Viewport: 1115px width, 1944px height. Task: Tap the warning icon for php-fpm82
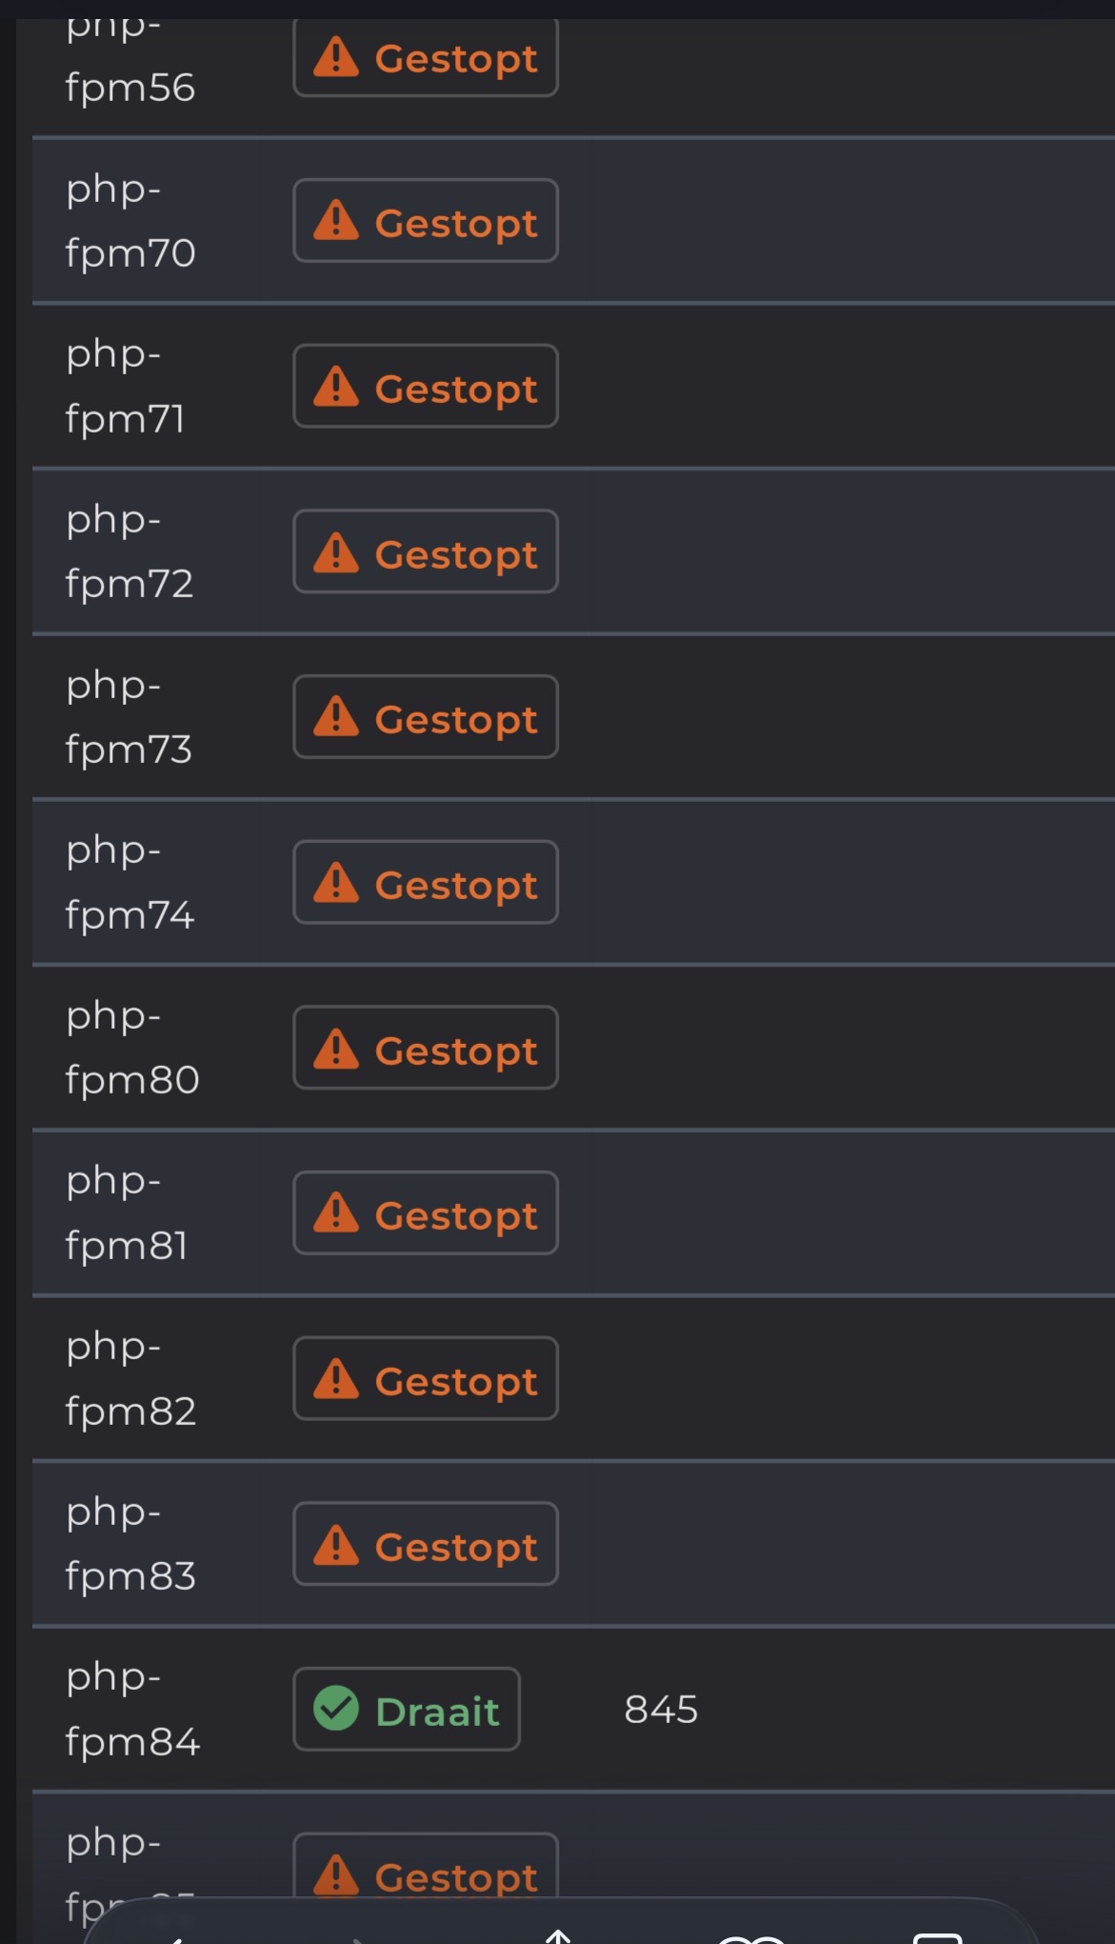336,1379
